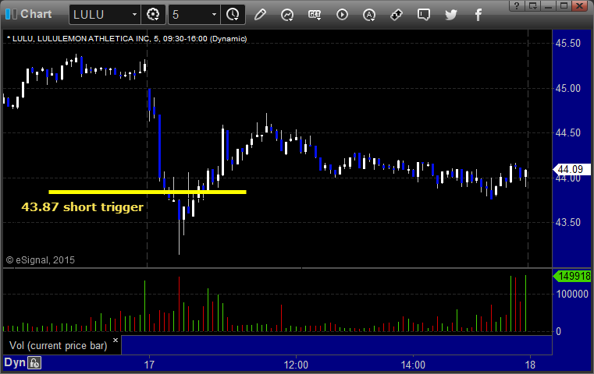Toggle the time scale lock icon
Viewport: 594px width, 374px height.
click(x=34, y=363)
